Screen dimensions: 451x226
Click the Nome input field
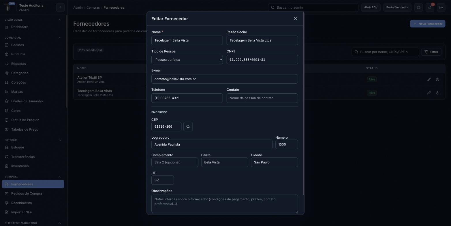pos(187,40)
